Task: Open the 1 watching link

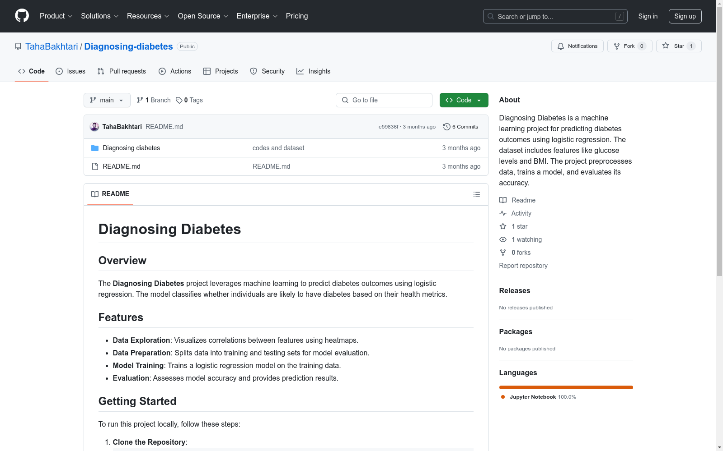Action: point(526,239)
